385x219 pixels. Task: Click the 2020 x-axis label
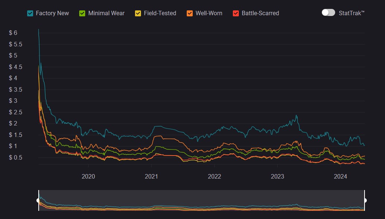[x=88, y=176]
